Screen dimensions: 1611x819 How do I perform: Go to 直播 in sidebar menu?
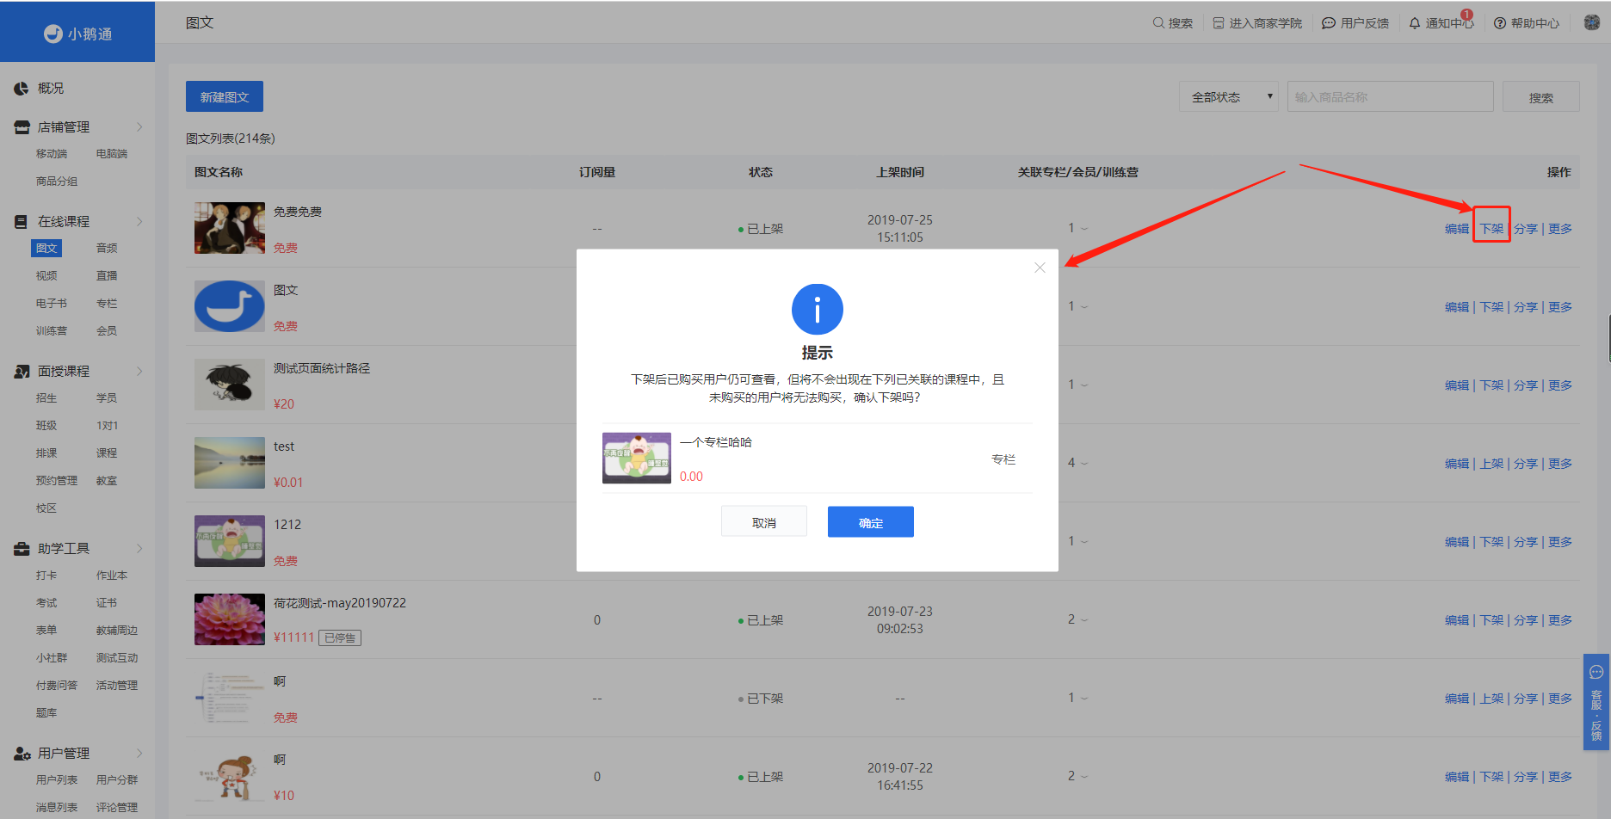(x=107, y=276)
